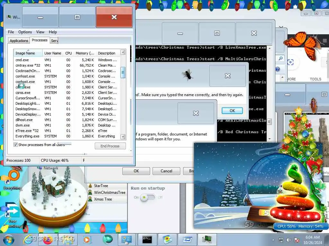Open the File menu in Task Manager

[11, 32]
